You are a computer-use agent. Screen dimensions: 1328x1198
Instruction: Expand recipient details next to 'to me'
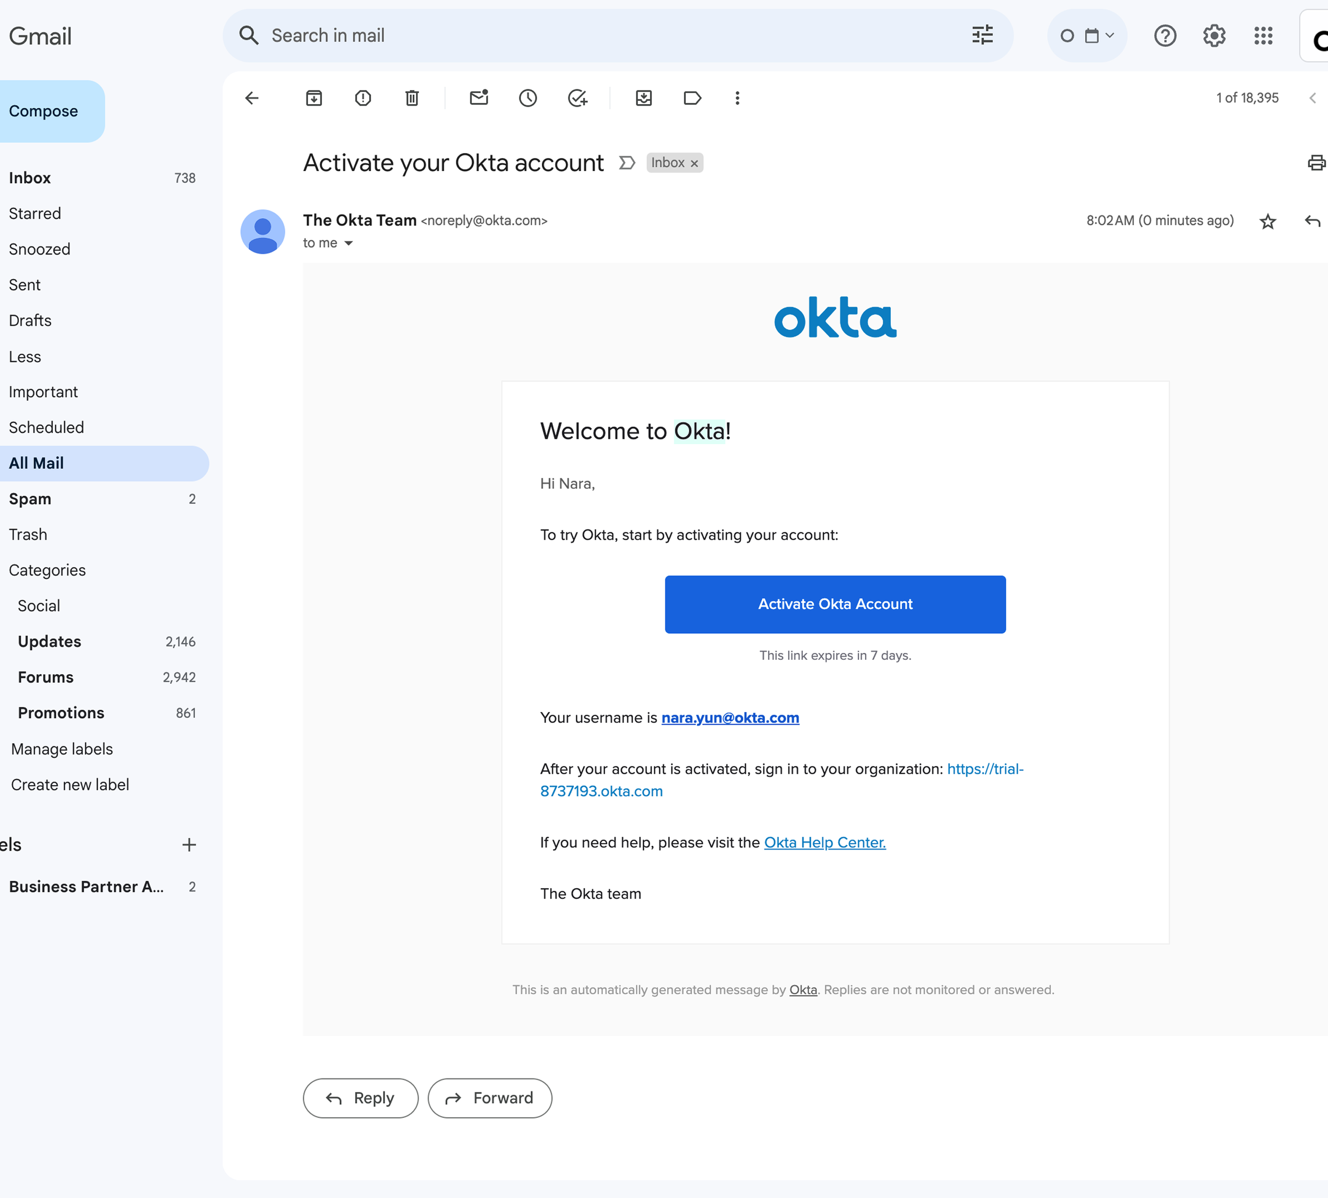(x=349, y=243)
